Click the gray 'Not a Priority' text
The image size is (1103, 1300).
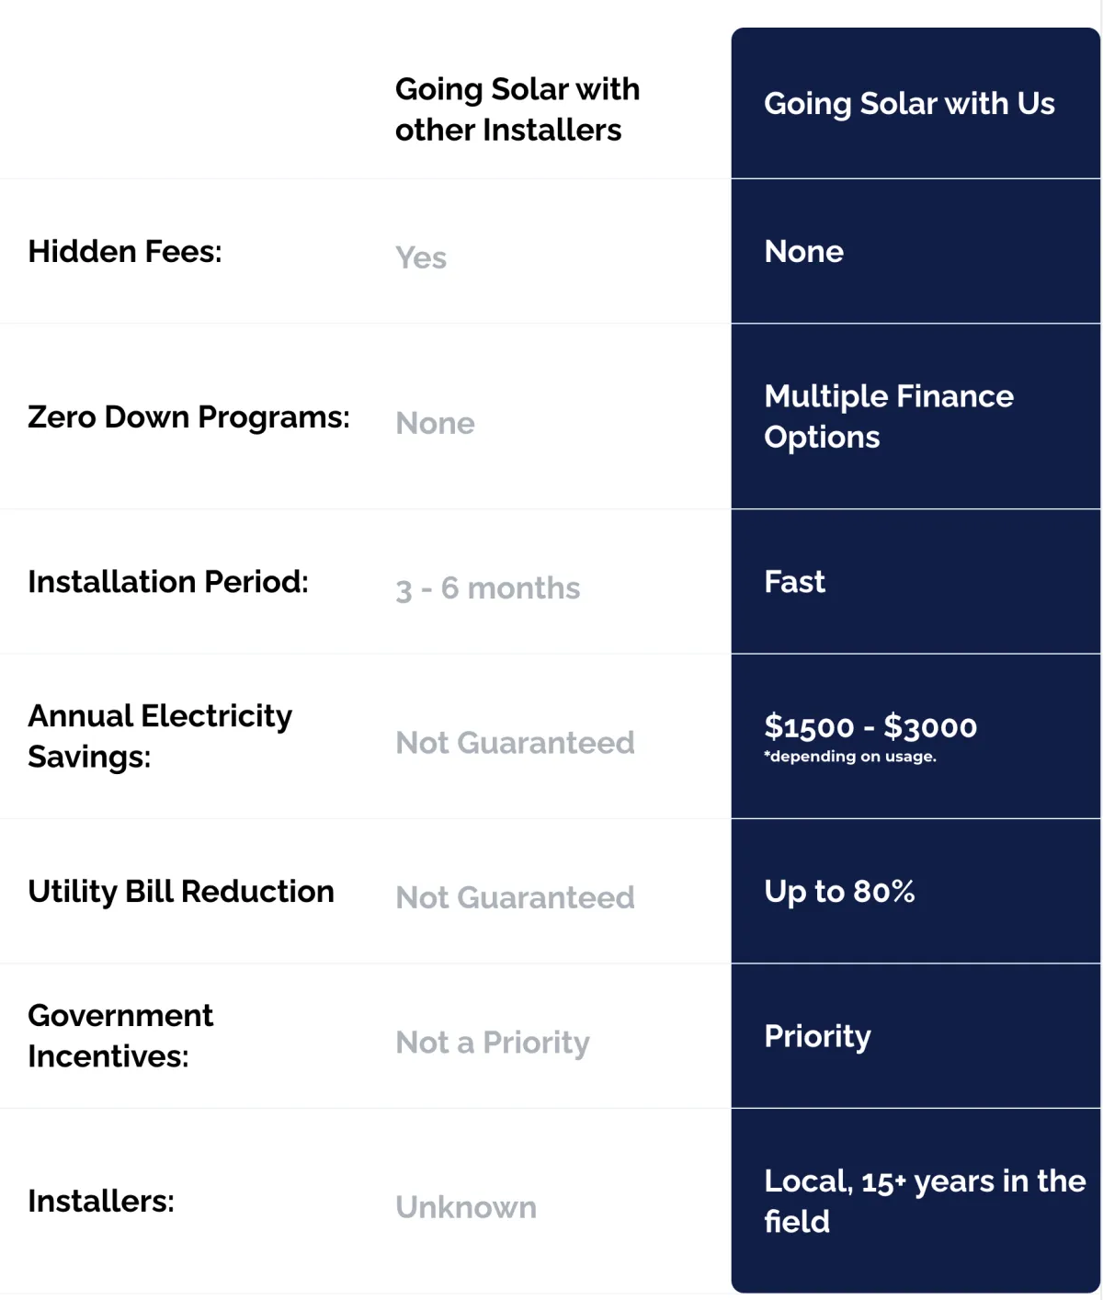(x=493, y=1043)
